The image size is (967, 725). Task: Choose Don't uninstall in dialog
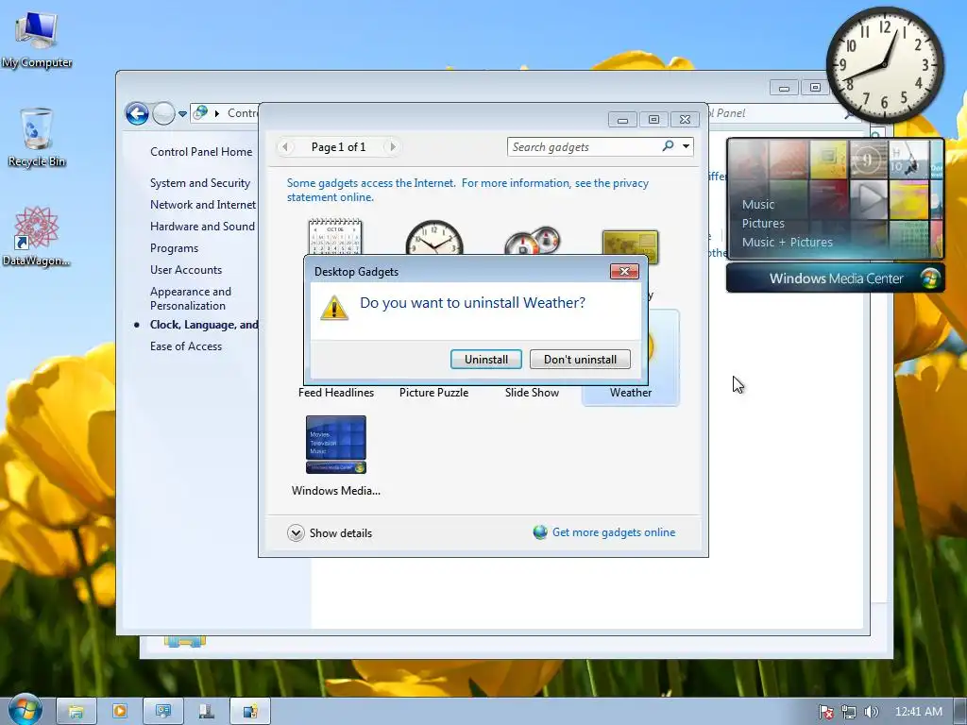[x=580, y=360]
